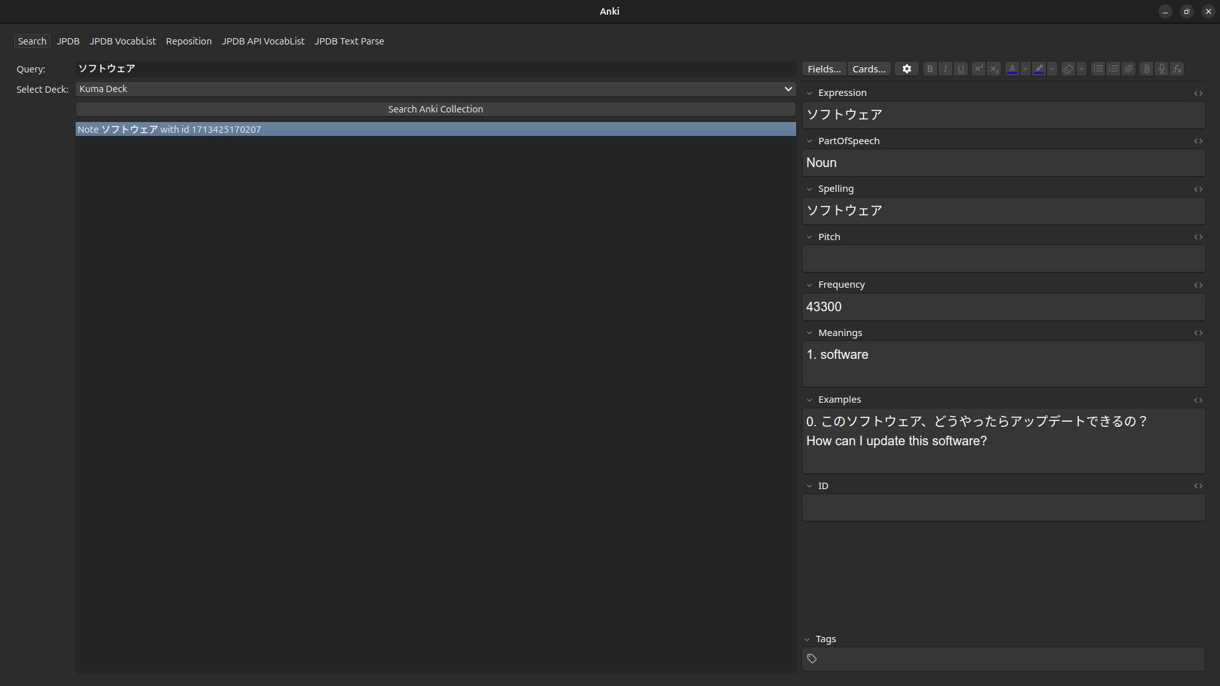Collapse the Examples field
1220x686 pixels.
pos(810,400)
